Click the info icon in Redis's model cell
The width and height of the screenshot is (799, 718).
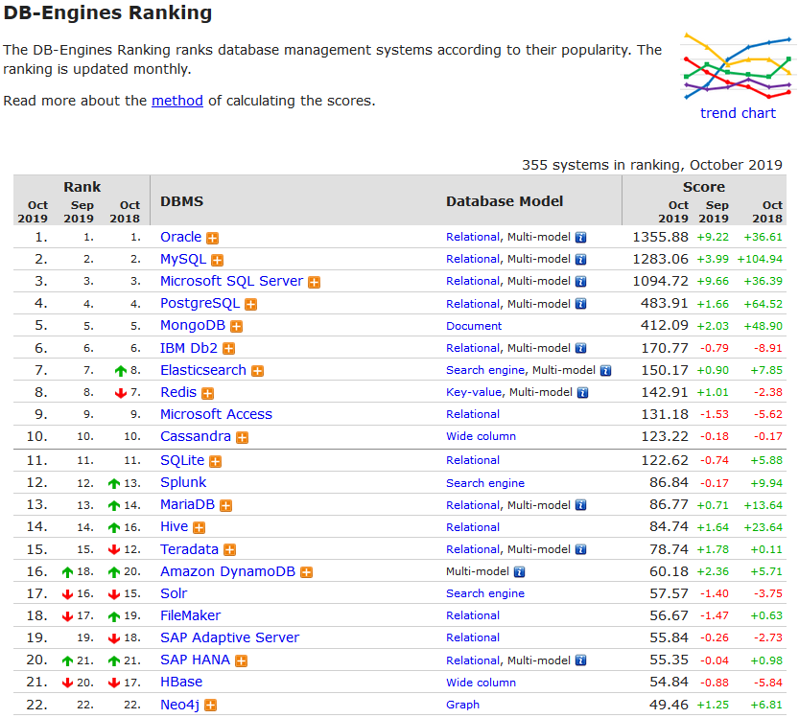pos(583,393)
